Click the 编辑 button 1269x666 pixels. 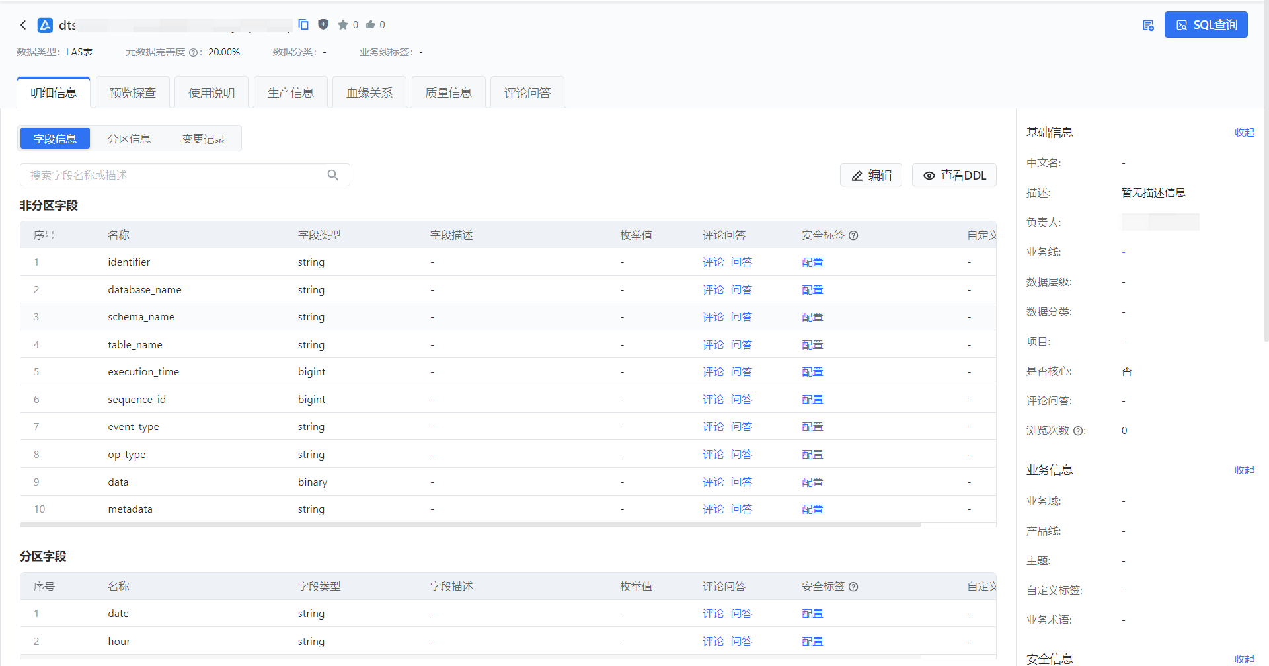pos(871,175)
